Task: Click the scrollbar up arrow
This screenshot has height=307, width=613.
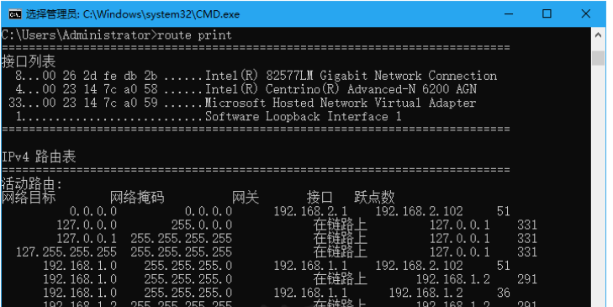Action: 598,35
